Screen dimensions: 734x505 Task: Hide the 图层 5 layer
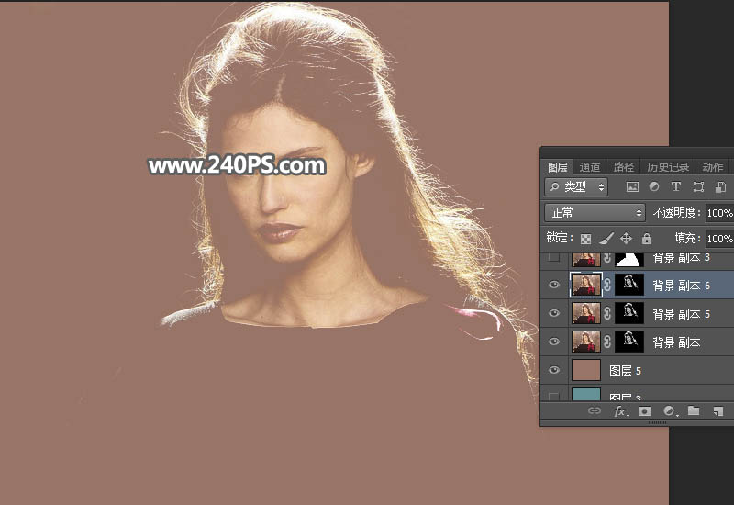pyautogui.click(x=554, y=370)
